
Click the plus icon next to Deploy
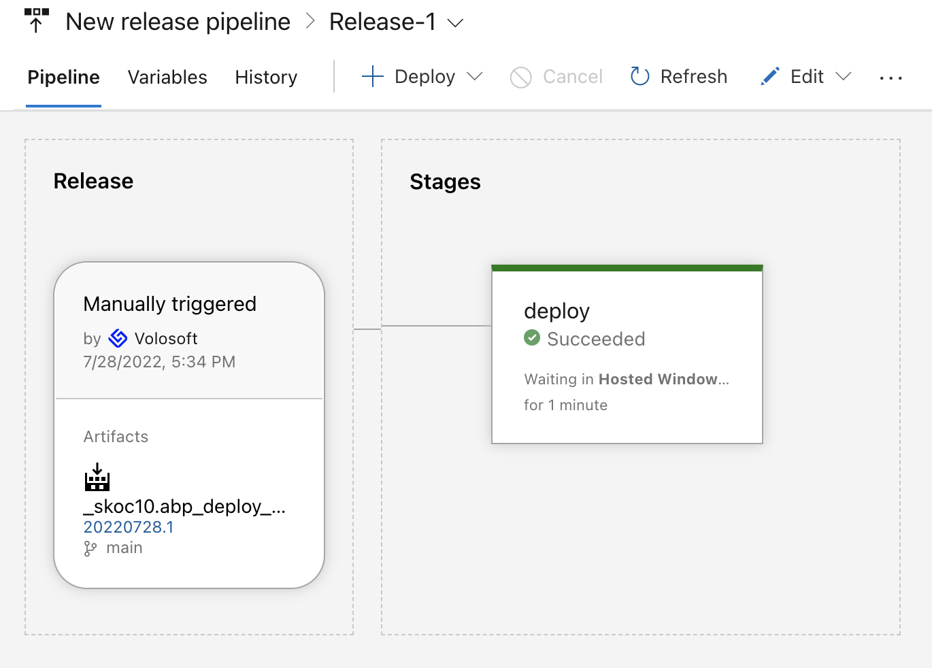(x=372, y=76)
